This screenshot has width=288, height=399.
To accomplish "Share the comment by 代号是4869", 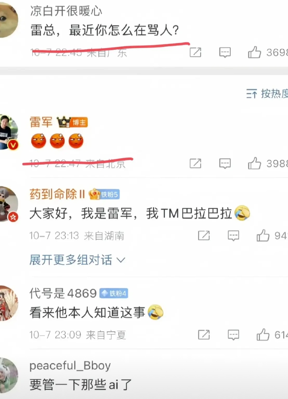I will pyautogui.click(x=204, y=335).
